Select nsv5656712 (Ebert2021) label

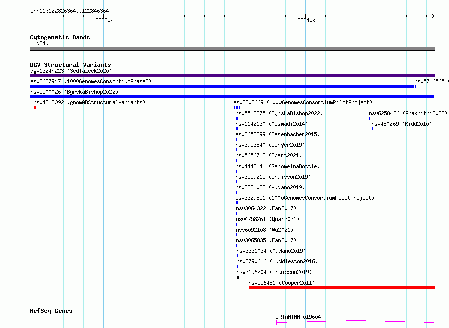pos(268,155)
